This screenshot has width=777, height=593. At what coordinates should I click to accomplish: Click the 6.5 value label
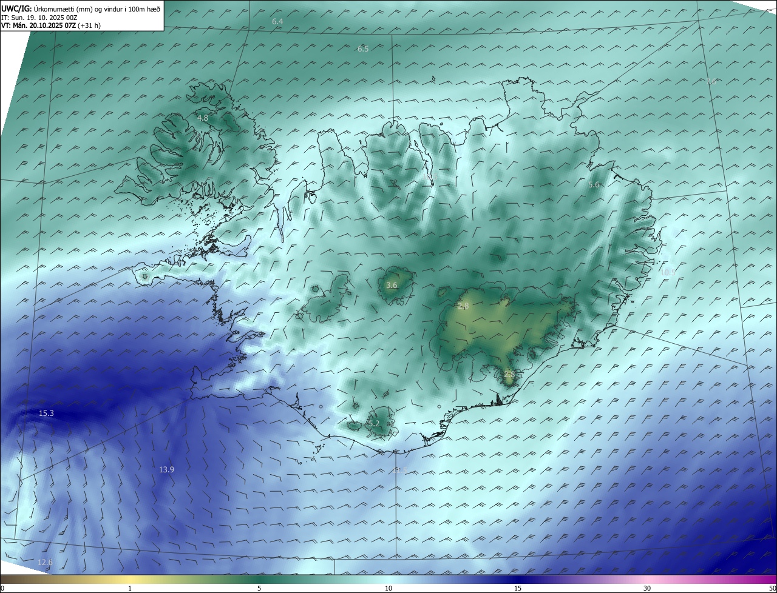363,49
